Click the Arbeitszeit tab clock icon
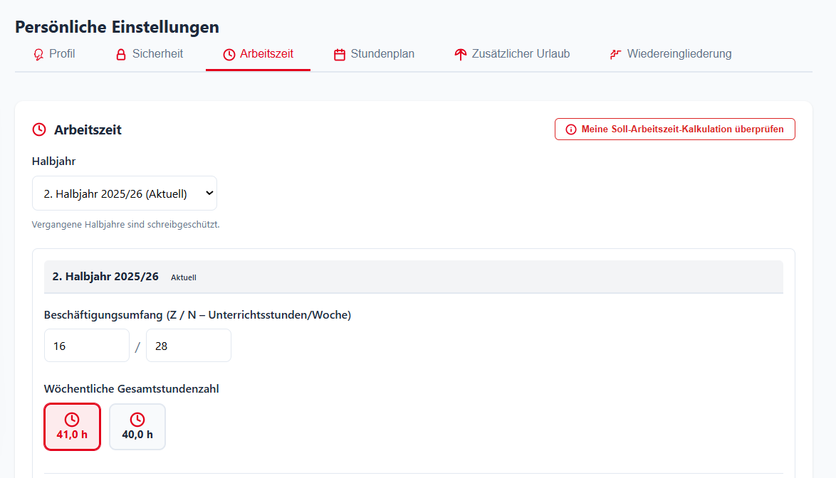836x478 pixels. coord(229,54)
